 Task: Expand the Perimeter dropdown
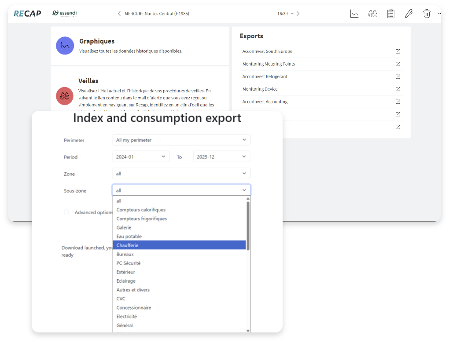[x=181, y=140]
